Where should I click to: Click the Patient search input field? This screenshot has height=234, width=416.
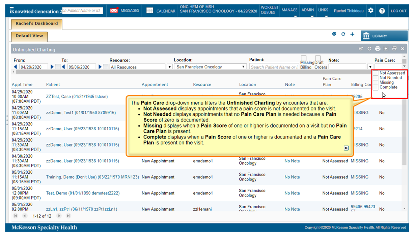(x=274, y=67)
